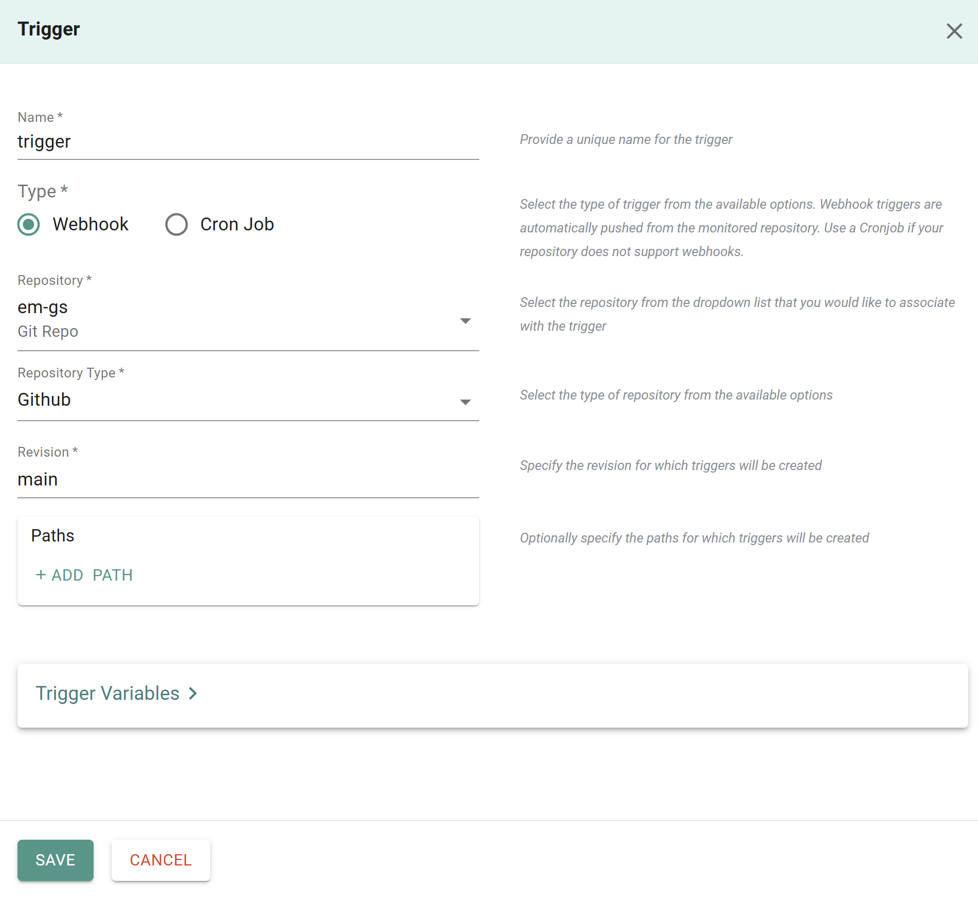Click the "Paths" card heading
978x903 pixels.
52,536
